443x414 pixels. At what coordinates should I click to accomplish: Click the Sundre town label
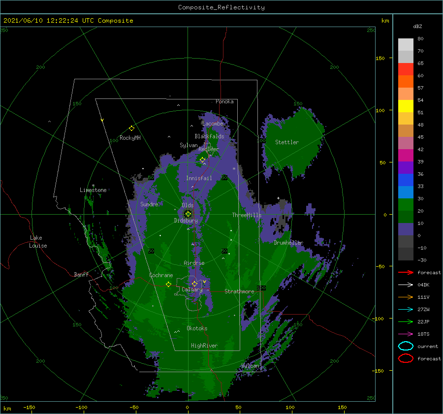point(150,204)
